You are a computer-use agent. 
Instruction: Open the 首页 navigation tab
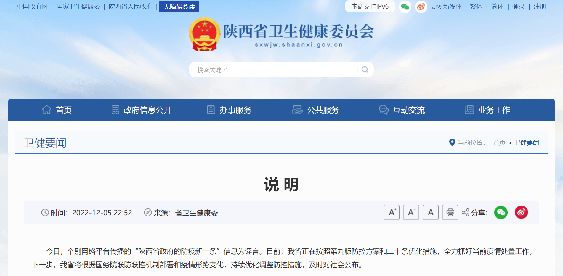pos(57,110)
